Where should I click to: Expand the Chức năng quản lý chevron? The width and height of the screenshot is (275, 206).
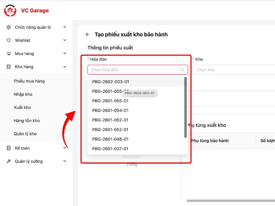pos(65,27)
